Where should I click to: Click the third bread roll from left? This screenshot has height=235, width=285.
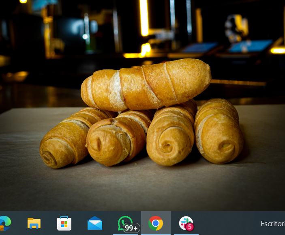(170, 136)
